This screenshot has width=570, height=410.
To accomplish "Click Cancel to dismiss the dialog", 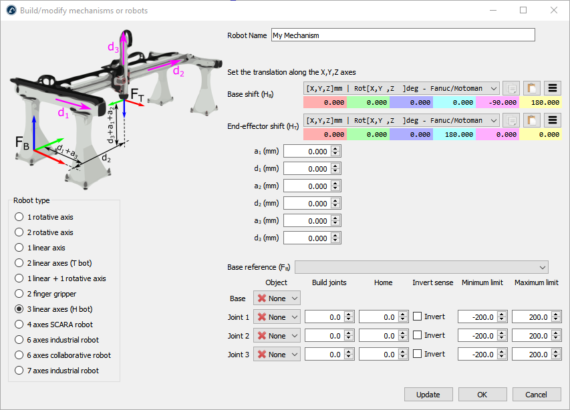I will pos(536,394).
